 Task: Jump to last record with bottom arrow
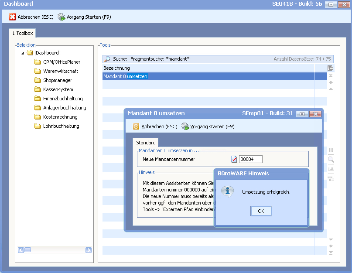[331, 253]
